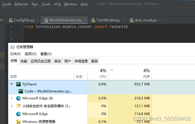
Task: Click the 216.5 MB memory value
Action: pyautogui.click(x=142, y=98)
